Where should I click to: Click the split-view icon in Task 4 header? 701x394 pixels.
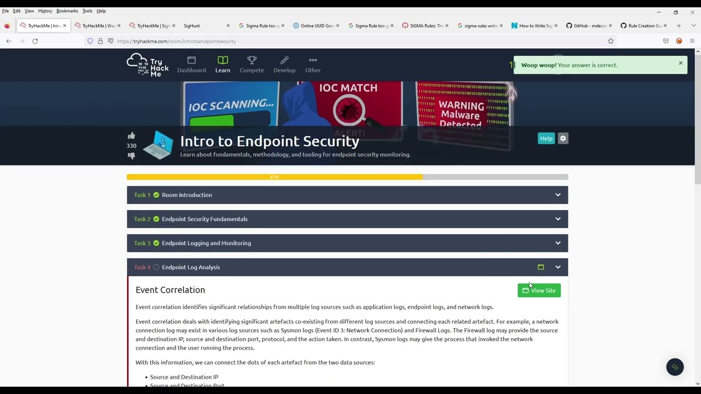click(541, 267)
